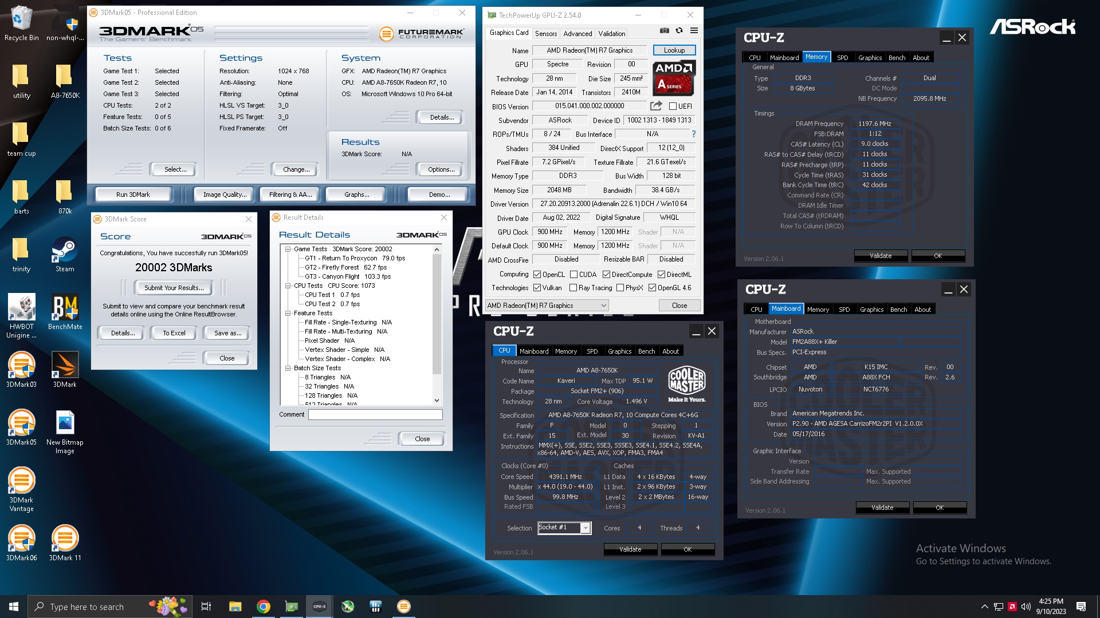Screen dimensions: 1100x618
Task: Open 3DMark desktop shortcut
Action: point(65,370)
